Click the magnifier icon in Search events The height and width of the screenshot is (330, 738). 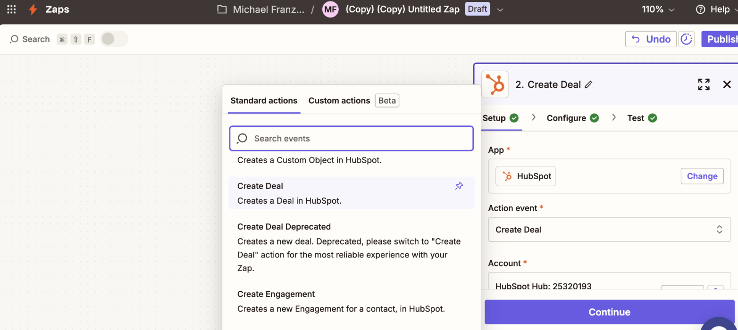pos(242,138)
